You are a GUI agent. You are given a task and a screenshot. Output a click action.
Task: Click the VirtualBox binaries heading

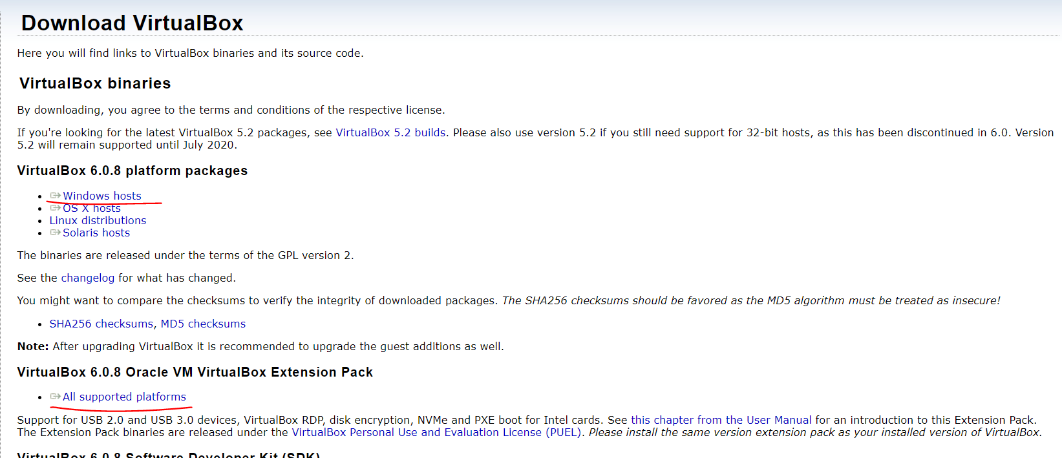(x=95, y=83)
